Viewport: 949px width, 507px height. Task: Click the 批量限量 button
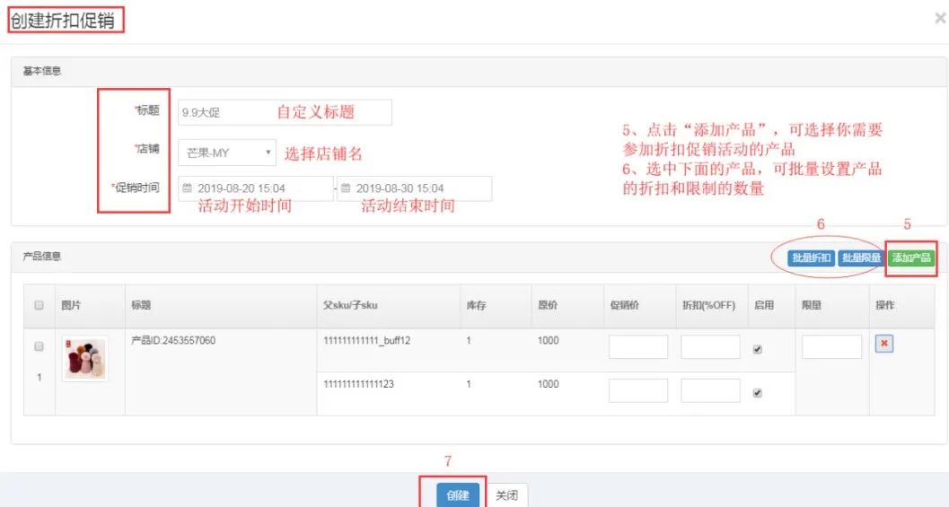click(x=860, y=258)
